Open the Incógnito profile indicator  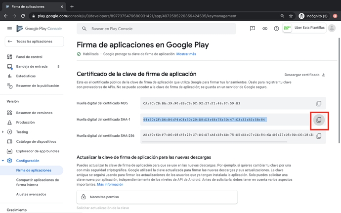[313, 16]
